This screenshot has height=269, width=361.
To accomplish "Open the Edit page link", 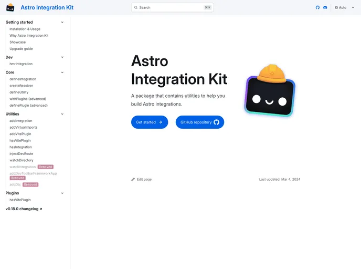I will coord(141,179).
